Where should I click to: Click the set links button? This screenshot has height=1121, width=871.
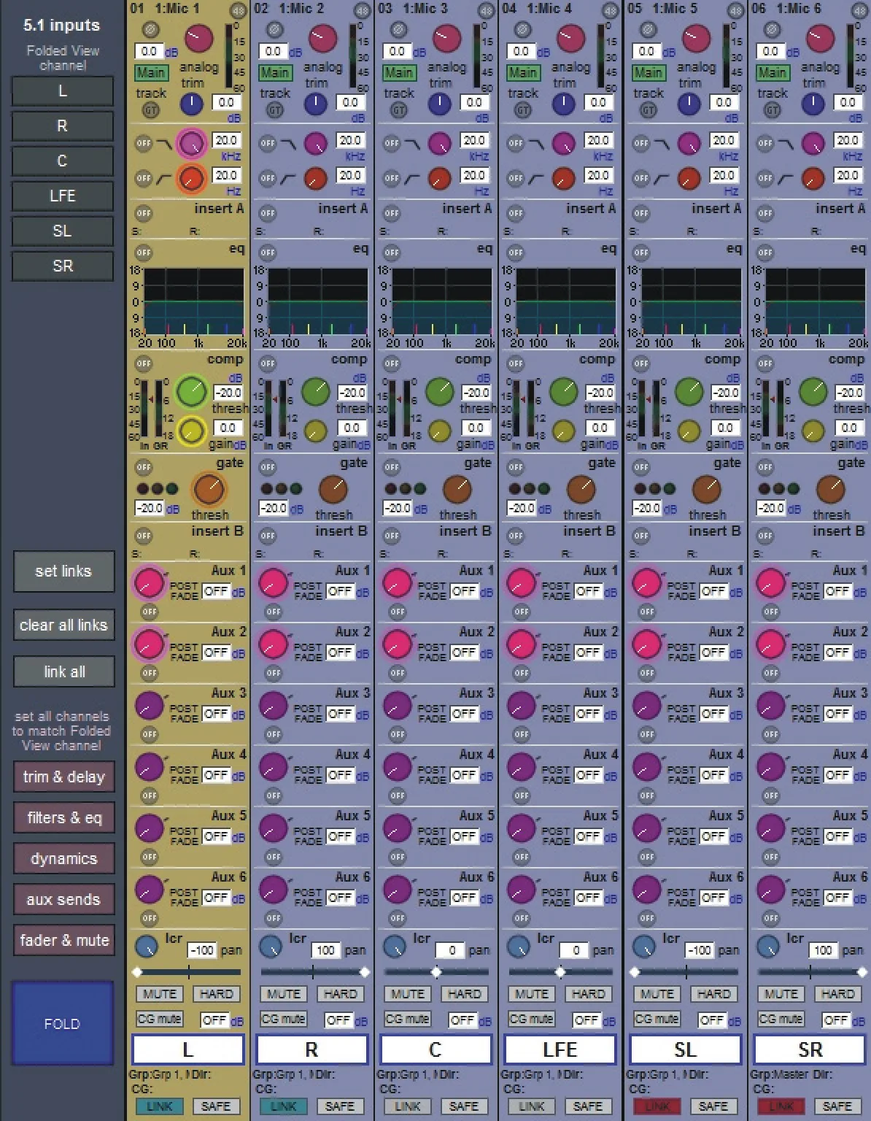[x=63, y=571]
